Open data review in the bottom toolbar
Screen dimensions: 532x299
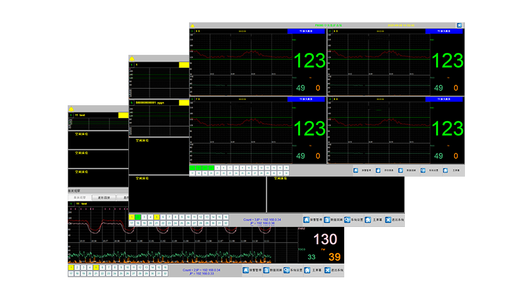click(x=266, y=270)
